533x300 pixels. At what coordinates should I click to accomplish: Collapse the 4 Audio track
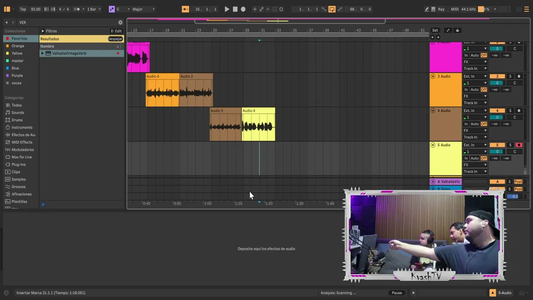point(433,110)
